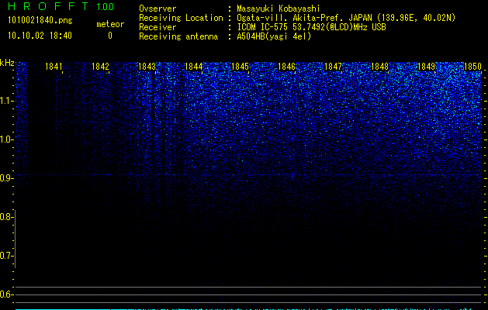Click the A504HB(yagi 4el) antenna text
488x310 pixels.
pos(274,36)
